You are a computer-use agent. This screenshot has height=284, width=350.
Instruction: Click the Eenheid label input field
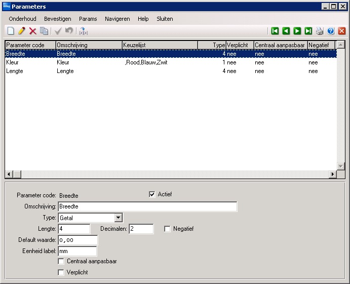(x=77, y=251)
